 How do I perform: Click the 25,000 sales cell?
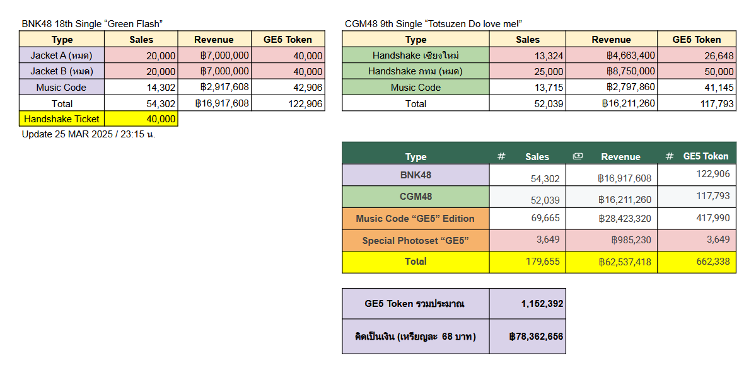coord(528,71)
